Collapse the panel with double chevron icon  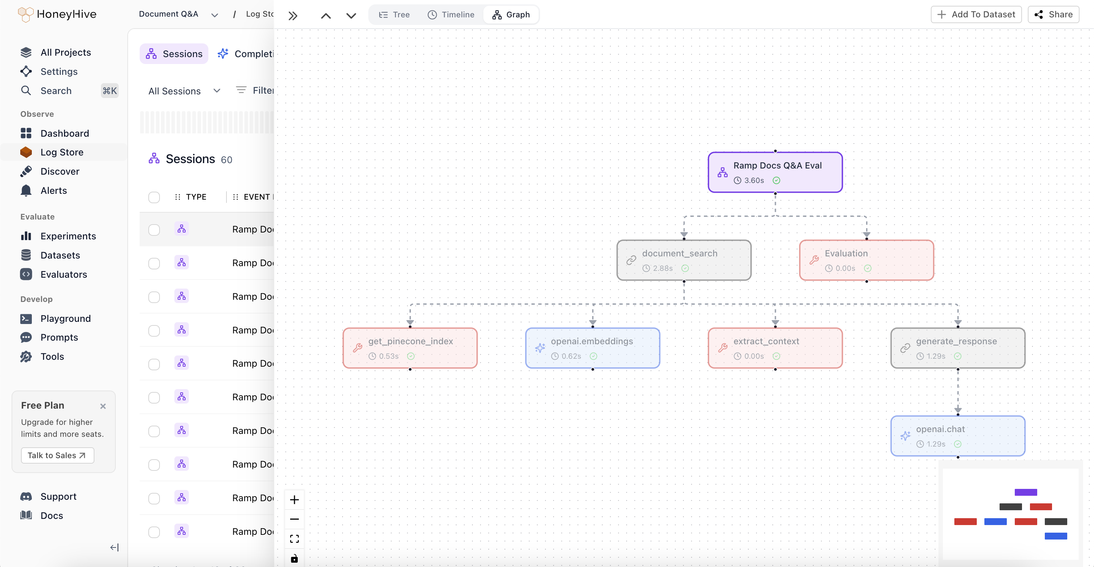coord(293,16)
